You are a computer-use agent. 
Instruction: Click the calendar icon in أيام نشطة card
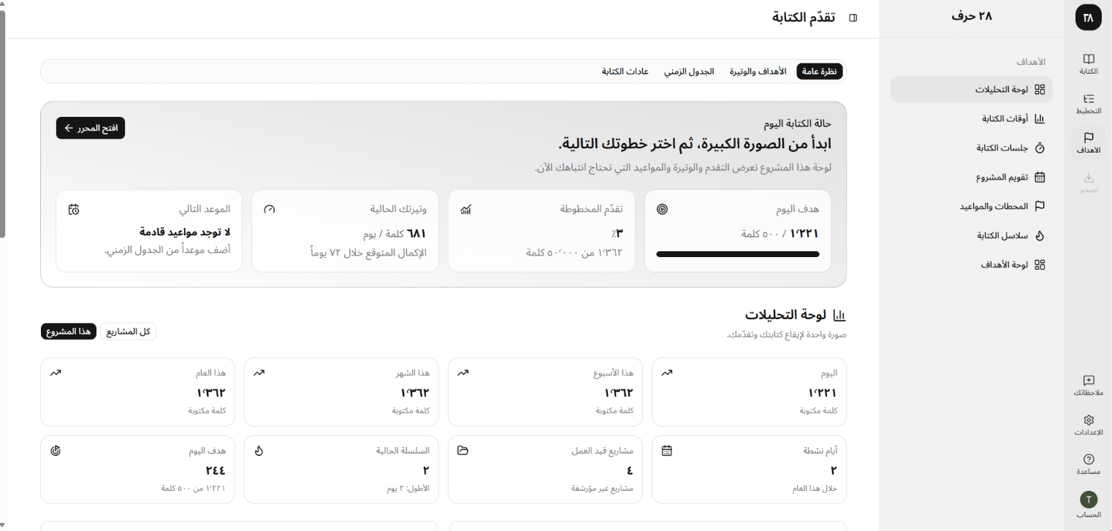click(666, 451)
